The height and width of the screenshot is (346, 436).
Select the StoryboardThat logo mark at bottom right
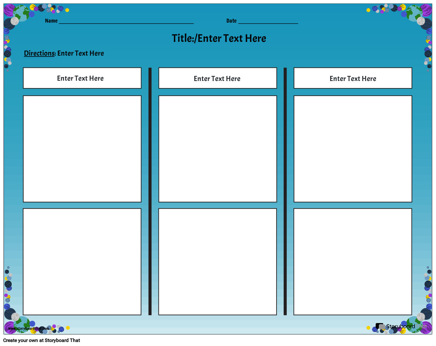380,326
